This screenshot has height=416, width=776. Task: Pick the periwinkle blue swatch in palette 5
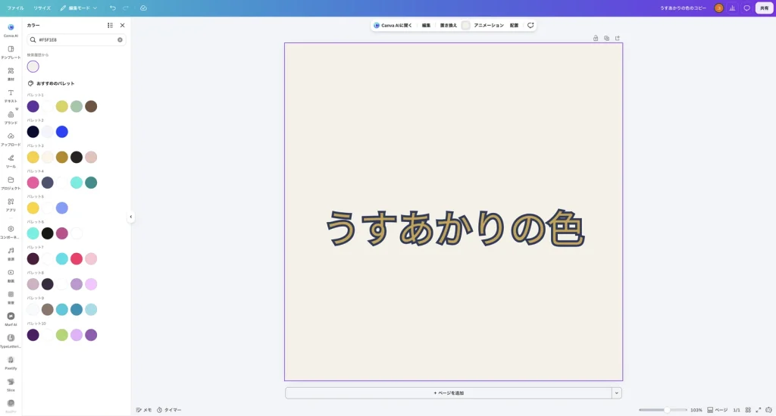pos(62,208)
